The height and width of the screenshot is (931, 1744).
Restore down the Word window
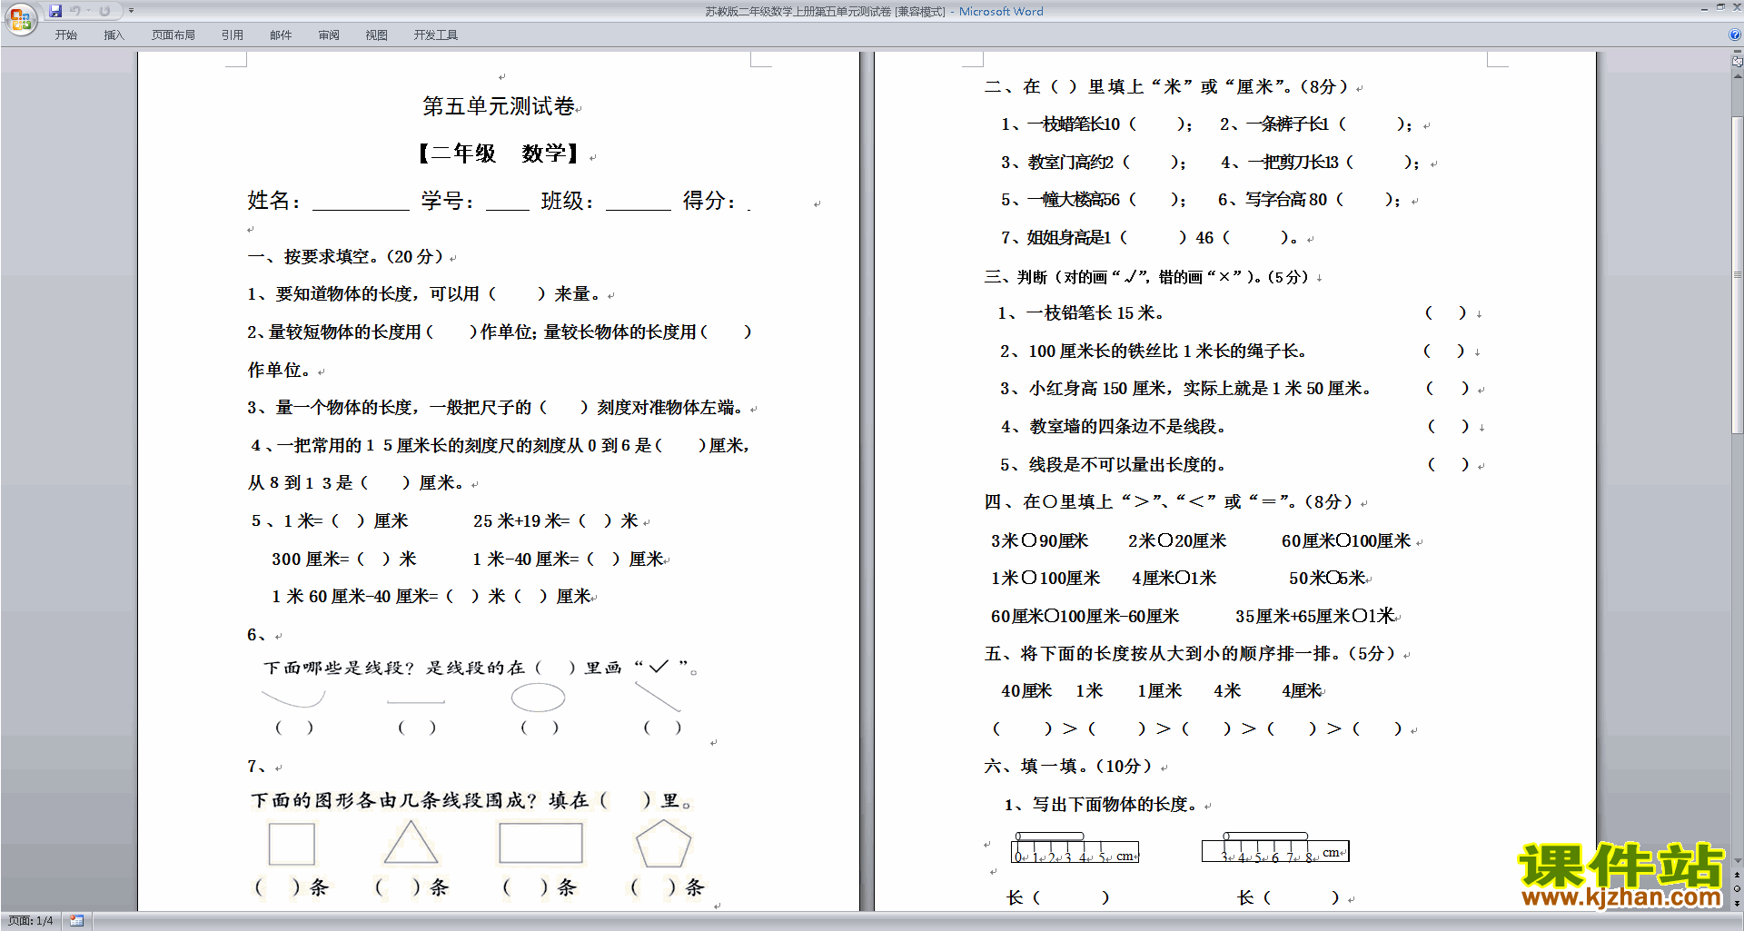tap(1720, 8)
